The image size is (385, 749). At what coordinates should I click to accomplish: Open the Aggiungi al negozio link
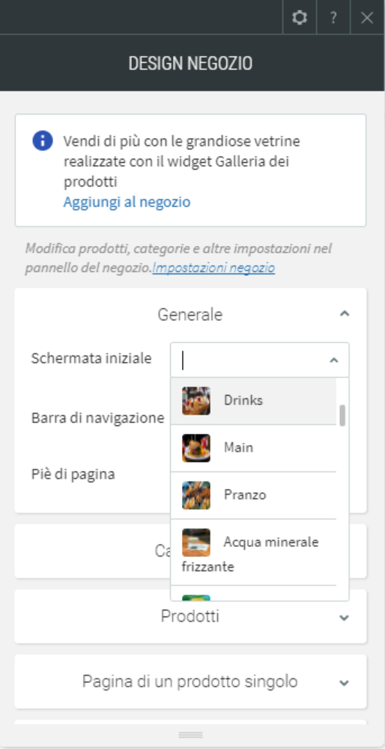tap(127, 202)
